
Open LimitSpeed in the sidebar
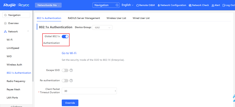click(x=13, y=48)
